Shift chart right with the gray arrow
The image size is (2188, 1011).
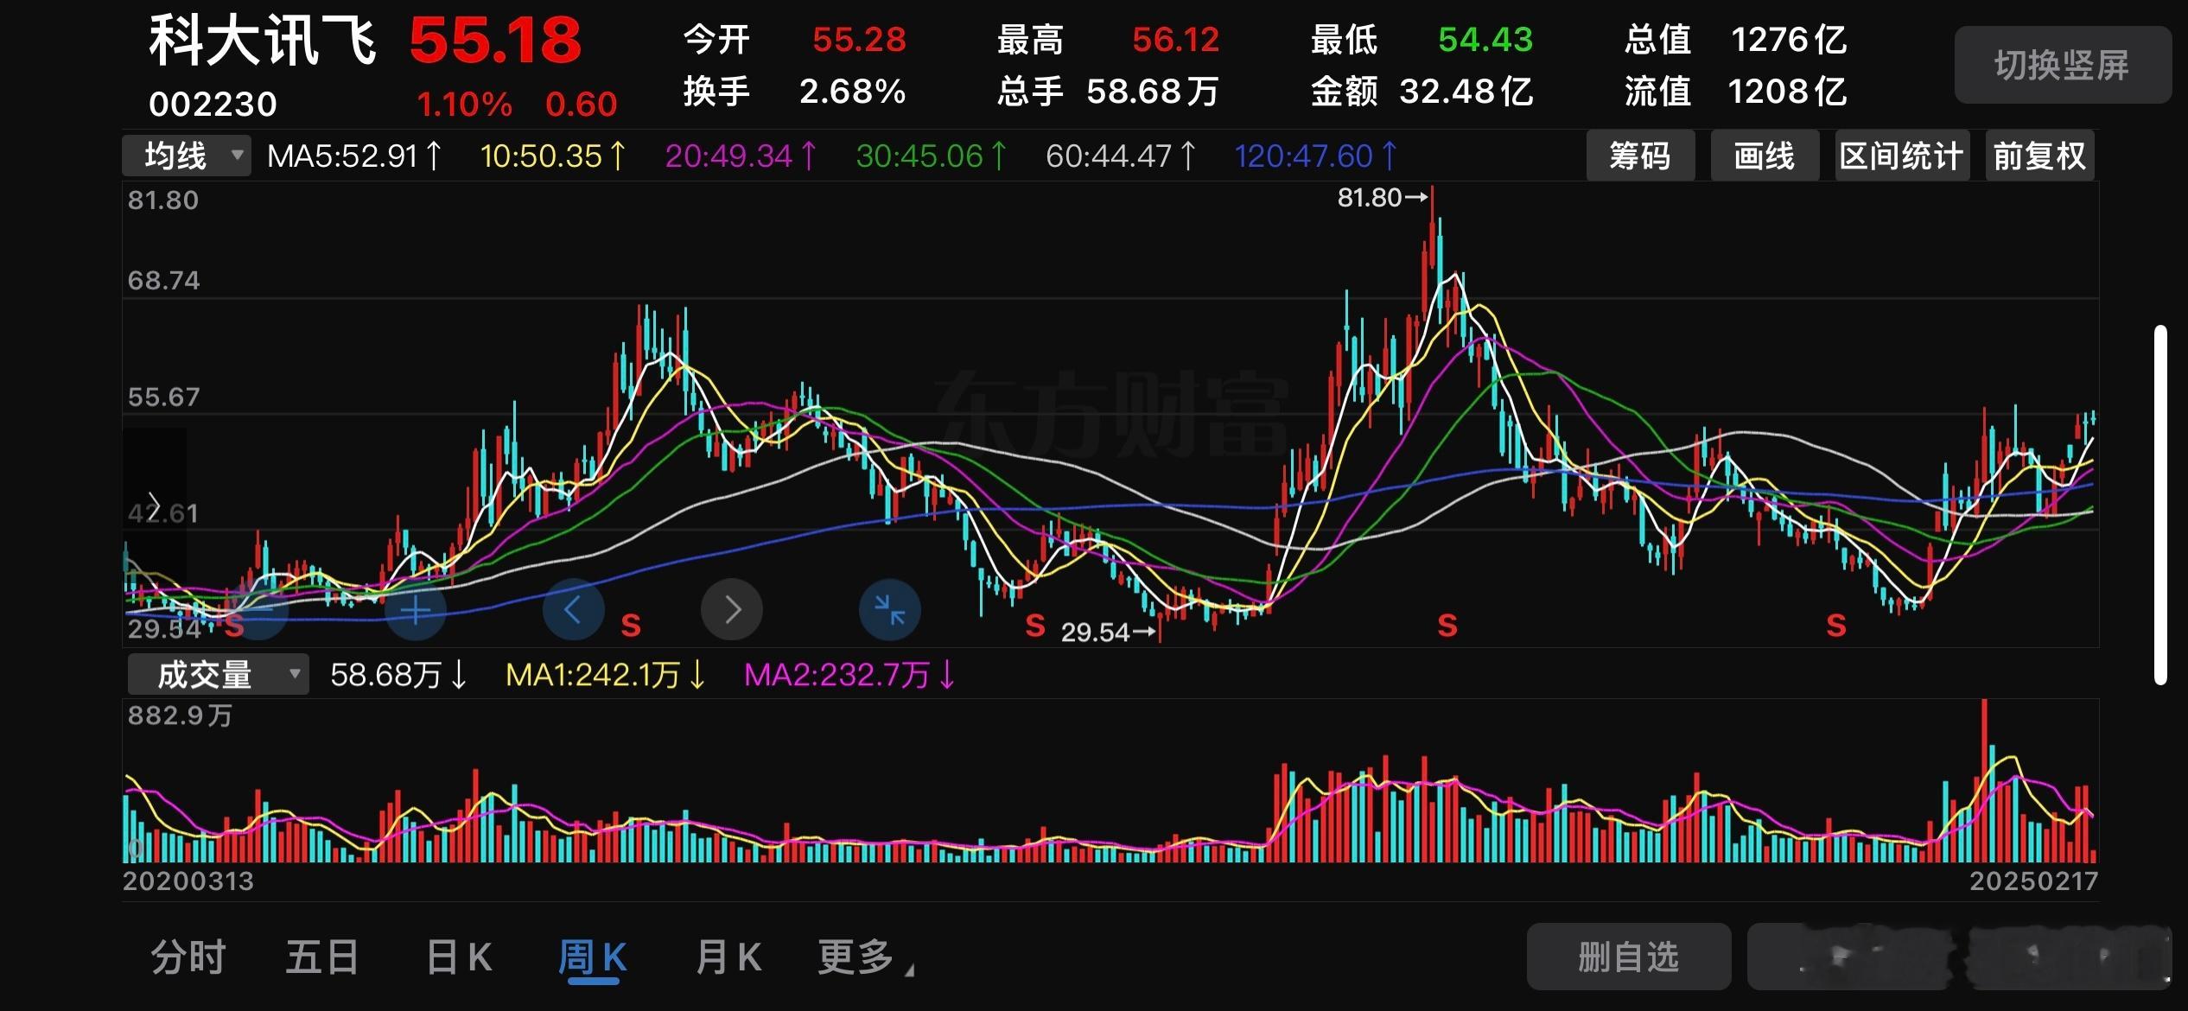(x=732, y=610)
